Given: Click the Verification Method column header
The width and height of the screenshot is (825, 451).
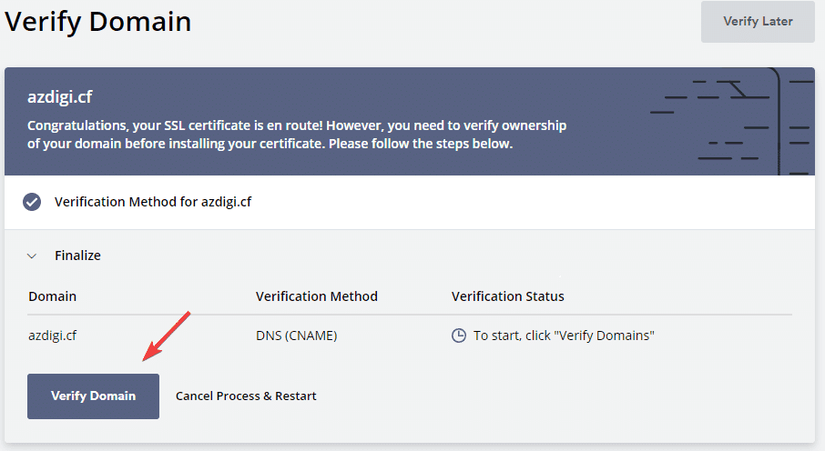Looking at the screenshot, I should point(317,296).
